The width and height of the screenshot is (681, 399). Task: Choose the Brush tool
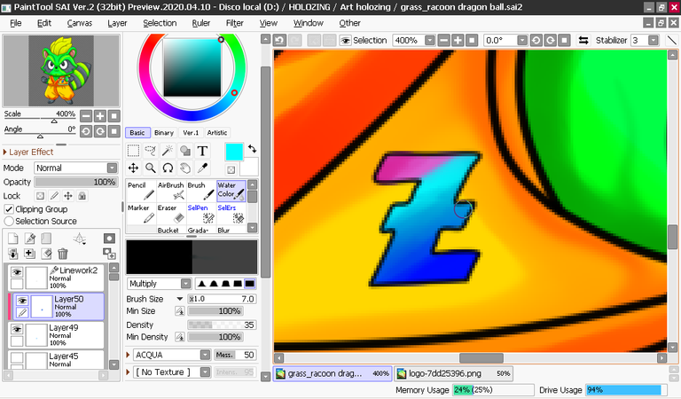point(201,191)
